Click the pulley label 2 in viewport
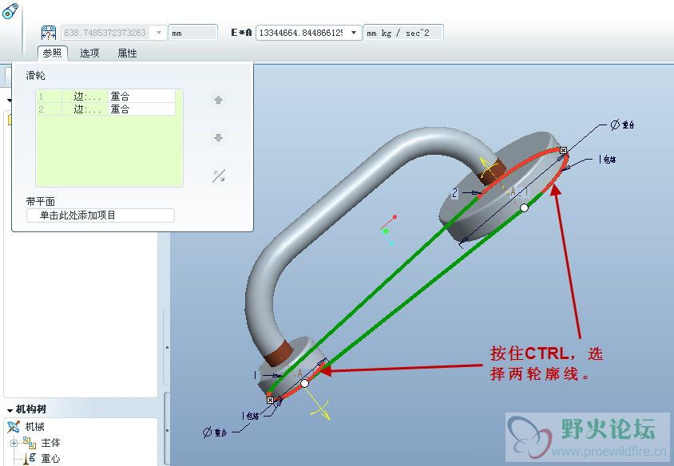This screenshot has height=466, width=674. point(454,193)
